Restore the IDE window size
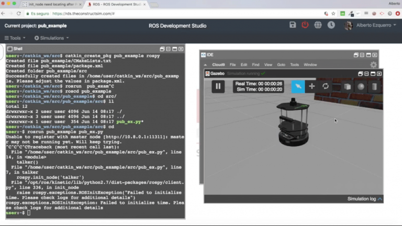The width and height of the screenshot is (402, 226). 356,55
